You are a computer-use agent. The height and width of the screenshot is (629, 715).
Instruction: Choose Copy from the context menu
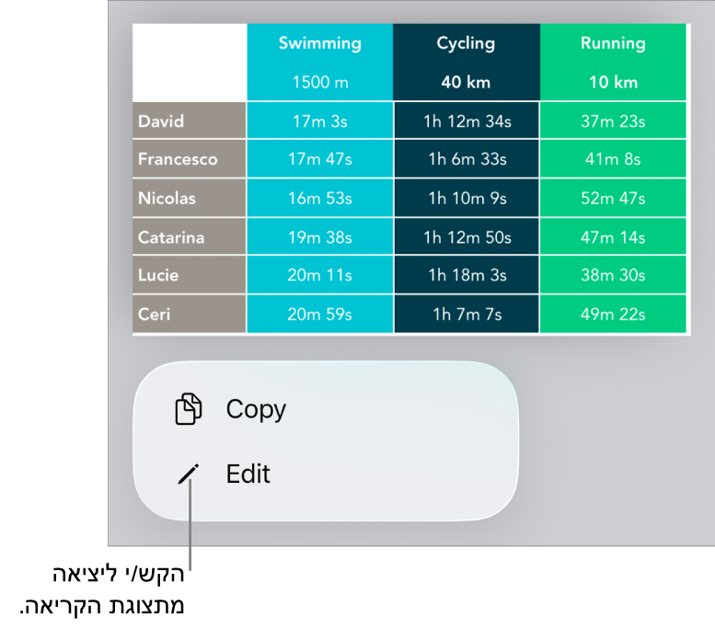(256, 409)
